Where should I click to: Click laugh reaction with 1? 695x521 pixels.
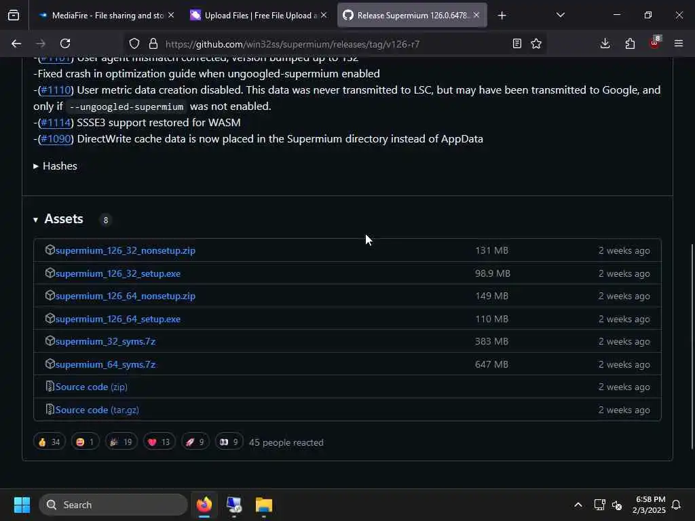pyautogui.click(x=85, y=442)
